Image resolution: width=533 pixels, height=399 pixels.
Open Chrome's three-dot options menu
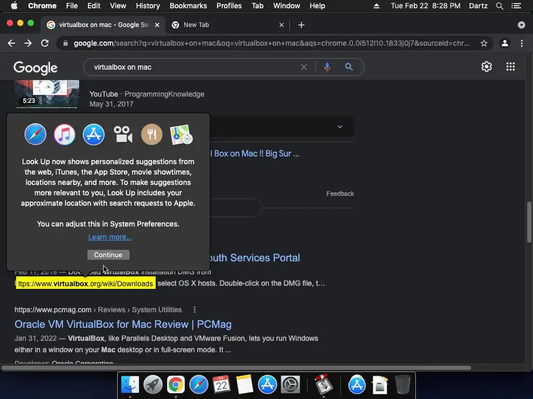click(522, 43)
